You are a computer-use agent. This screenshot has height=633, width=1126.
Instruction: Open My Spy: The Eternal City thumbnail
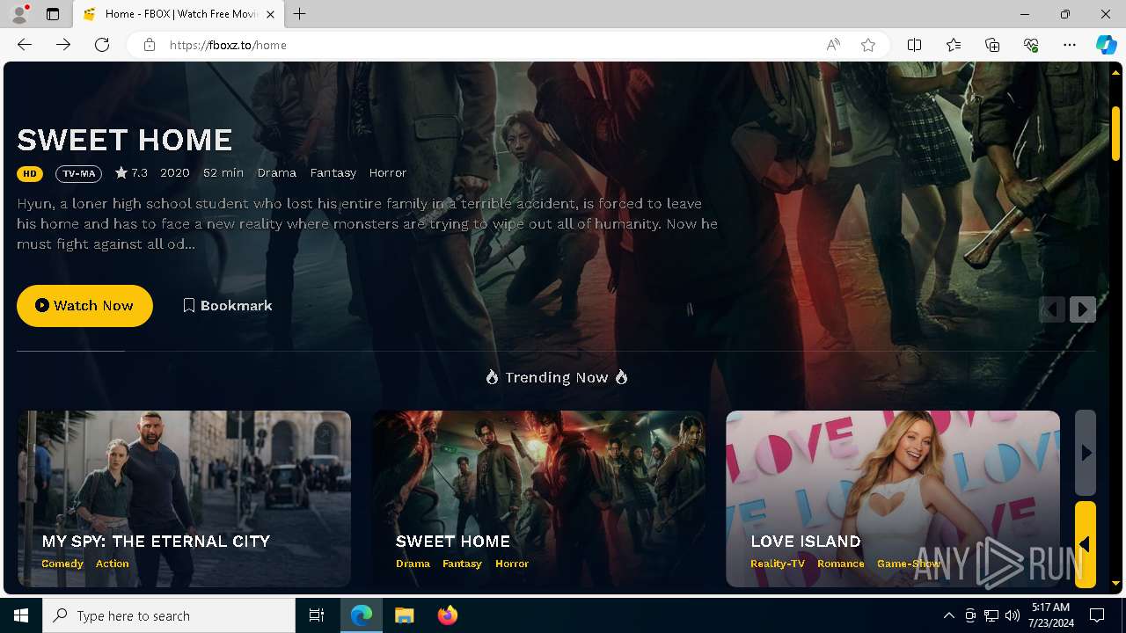[184, 498]
